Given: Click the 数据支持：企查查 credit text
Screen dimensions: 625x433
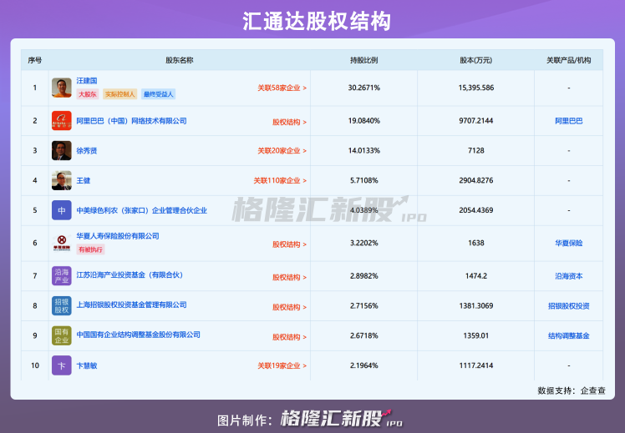Looking at the screenshot, I should pos(572,390).
